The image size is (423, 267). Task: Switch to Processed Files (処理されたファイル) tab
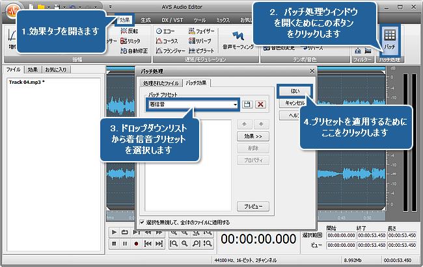click(160, 83)
